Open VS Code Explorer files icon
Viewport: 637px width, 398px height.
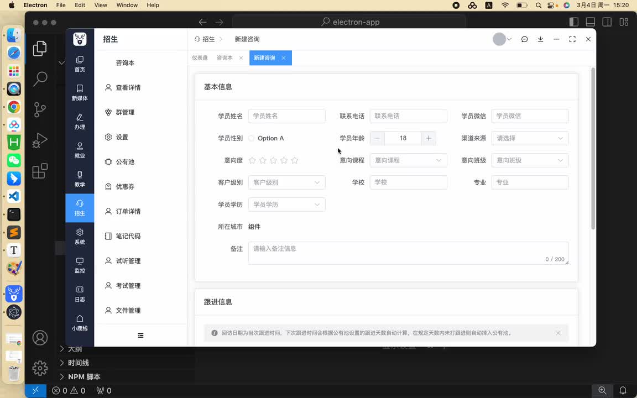coord(40,48)
